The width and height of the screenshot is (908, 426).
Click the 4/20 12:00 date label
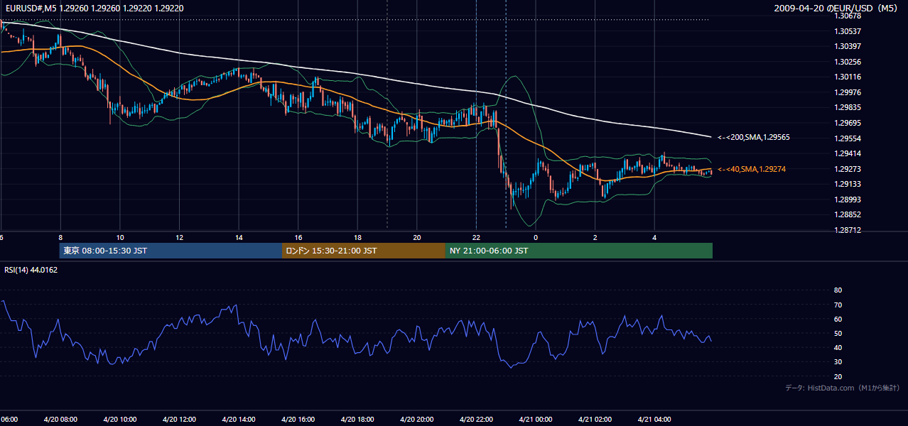tap(179, 420)
